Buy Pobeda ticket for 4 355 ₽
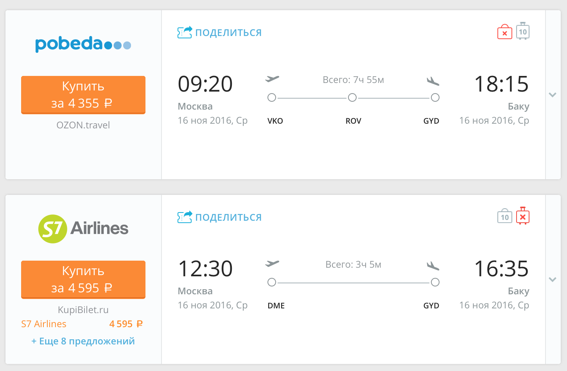The height and width of the screenshot is (371, 567). (83, 95)
